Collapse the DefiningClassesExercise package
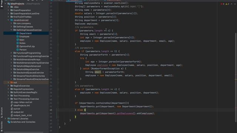The image size is (237, 133). coord(11,30)
